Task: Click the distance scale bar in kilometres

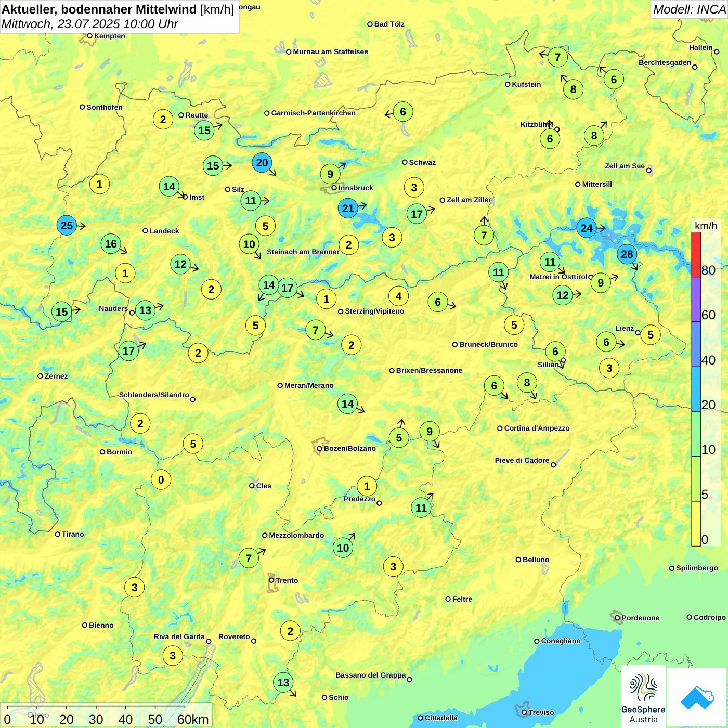Action: pyautogui.click(x=106, y=716)
